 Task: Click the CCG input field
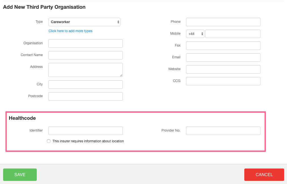click(223, 81)
